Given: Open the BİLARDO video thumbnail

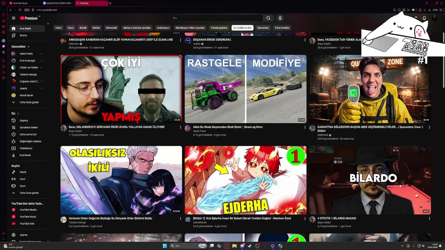Looking at the screenshot, I should coord(370,180).
